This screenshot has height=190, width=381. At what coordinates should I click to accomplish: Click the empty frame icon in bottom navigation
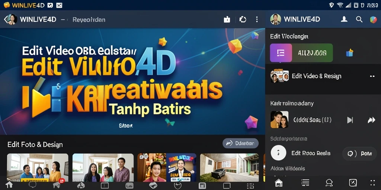coord(227,186)
